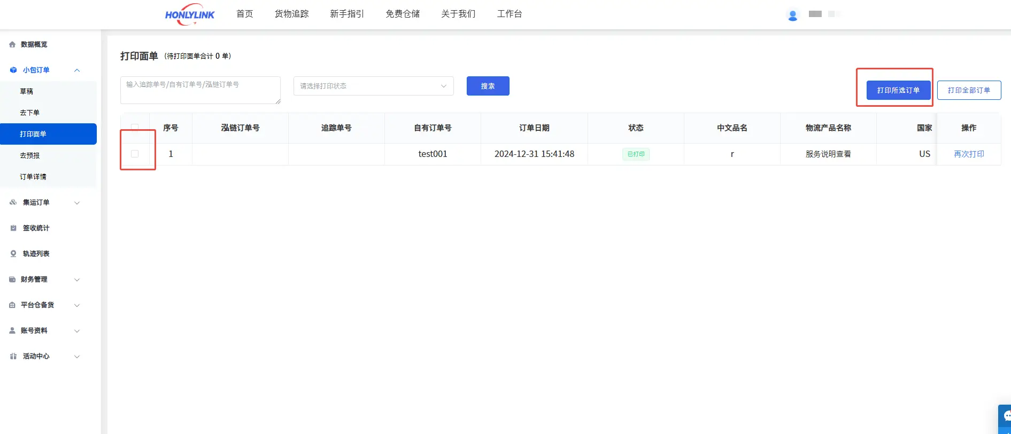Toggle the select-all header checkbox

[x=135, y=128]
